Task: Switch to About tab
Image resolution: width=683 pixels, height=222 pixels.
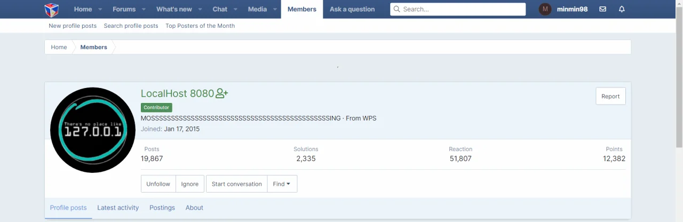Action: pos(194,208)
